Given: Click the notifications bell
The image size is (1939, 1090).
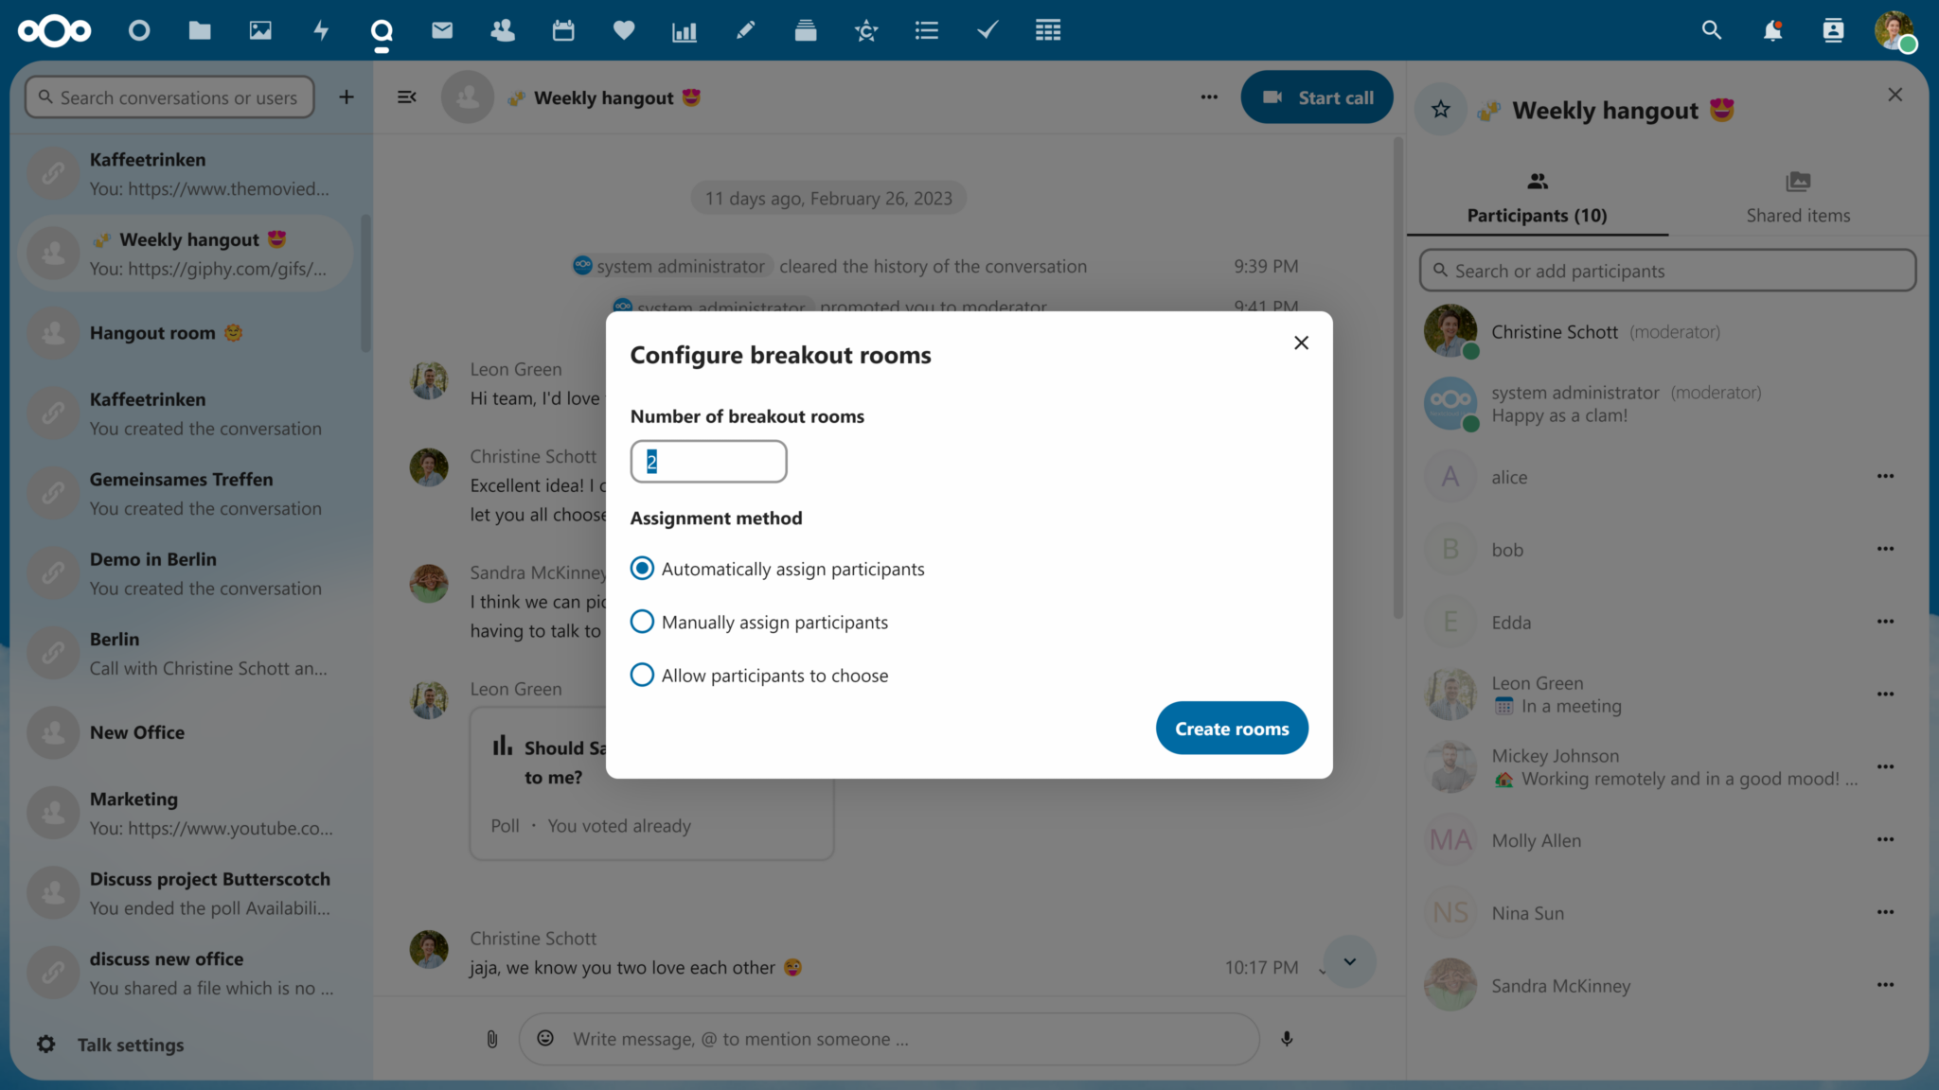Looking at the screenshot, I should pyautogui.click(x=1772, y=29).
